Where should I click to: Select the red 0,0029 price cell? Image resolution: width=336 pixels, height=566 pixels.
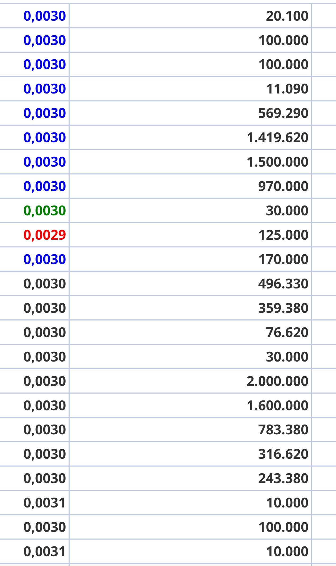click(45, 235)
